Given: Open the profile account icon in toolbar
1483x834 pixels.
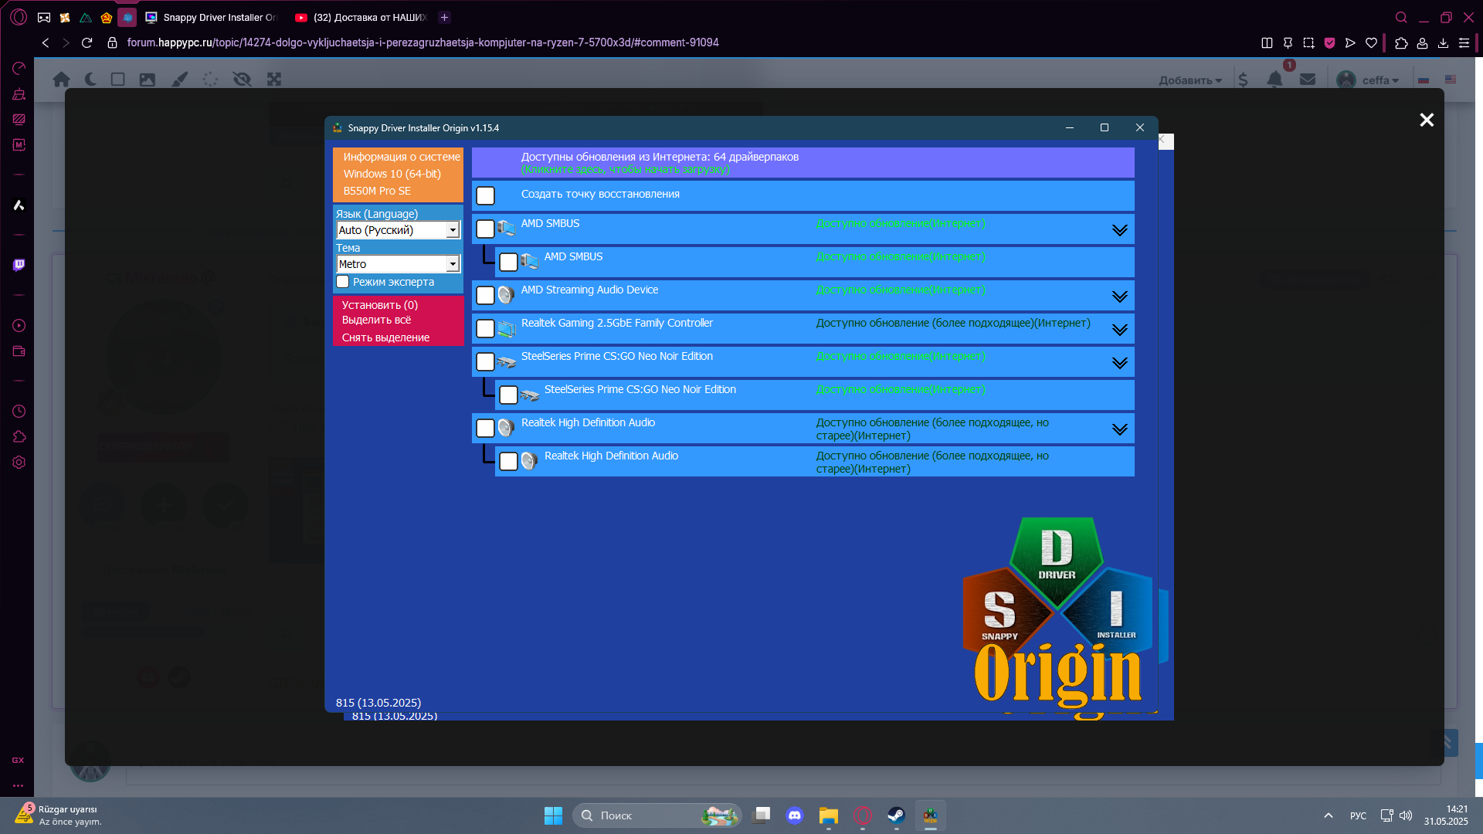Looking at the screenshot, I should pos(1422,42).
